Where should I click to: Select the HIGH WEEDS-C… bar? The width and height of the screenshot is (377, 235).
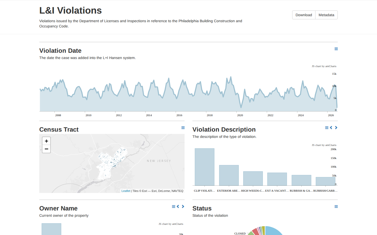click(x=253, y=178)
